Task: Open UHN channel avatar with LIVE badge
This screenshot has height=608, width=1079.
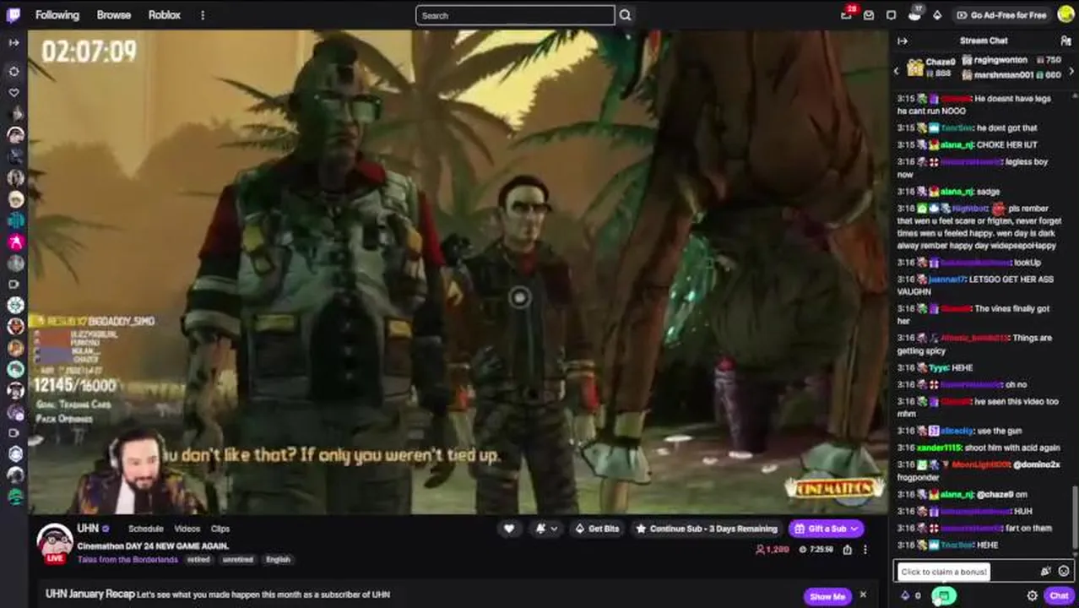Action: coord(55,542)
